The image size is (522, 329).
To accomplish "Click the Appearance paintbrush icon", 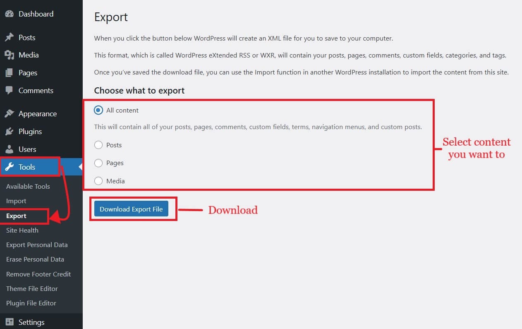I will pyautogui.click(x=9, y=114).
